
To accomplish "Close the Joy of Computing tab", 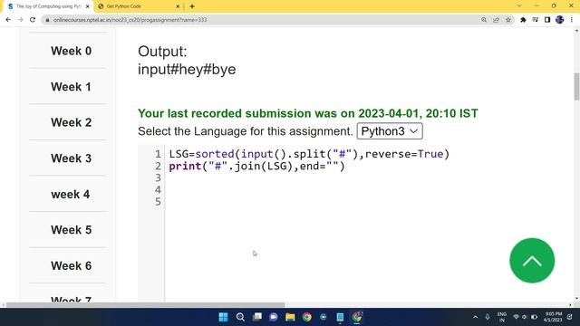I will tap(88, 6).
